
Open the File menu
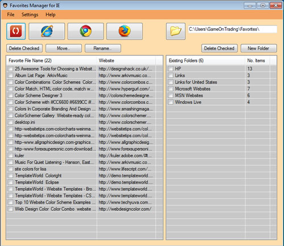[x=11, y=15]
